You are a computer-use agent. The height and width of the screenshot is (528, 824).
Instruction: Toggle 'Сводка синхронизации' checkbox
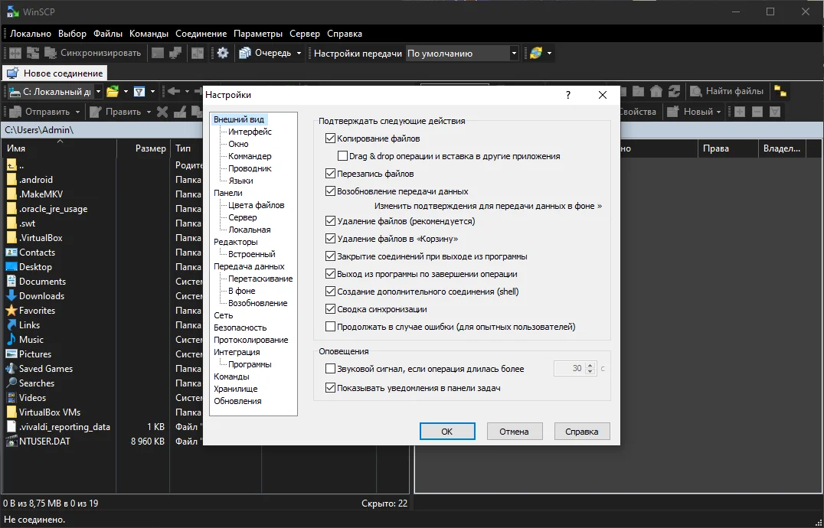(x=330, y=309)
